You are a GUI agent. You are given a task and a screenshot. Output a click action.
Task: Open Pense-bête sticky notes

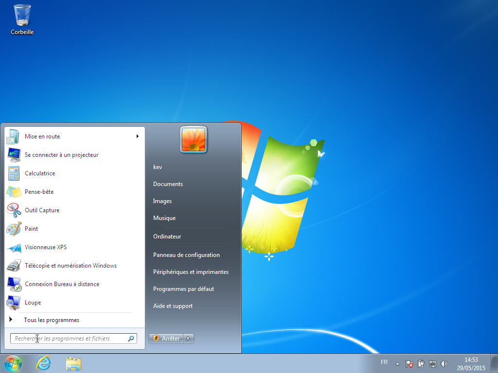point(74,191)
